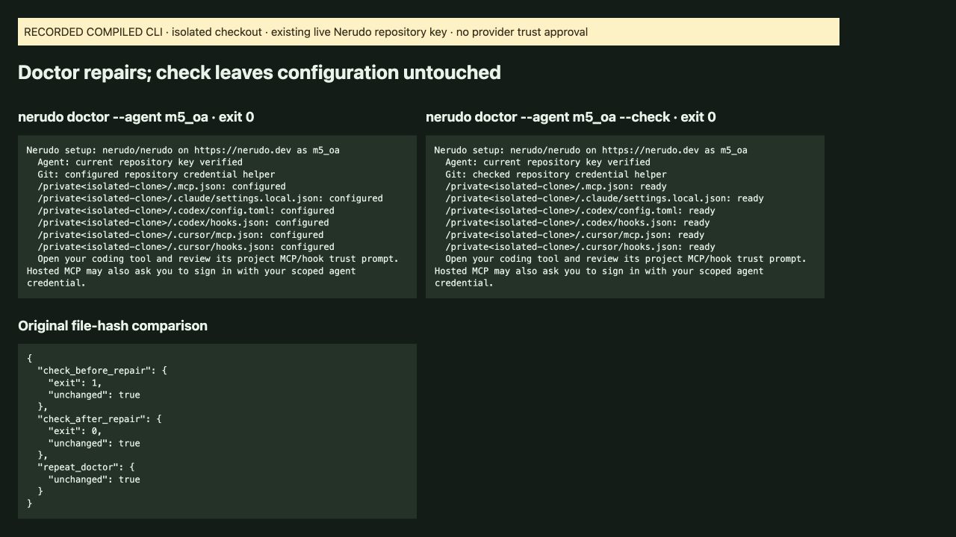956x537 pixels.
Task: Click '.codex/hooks.json: configured' line
Action: pos(183,222)
